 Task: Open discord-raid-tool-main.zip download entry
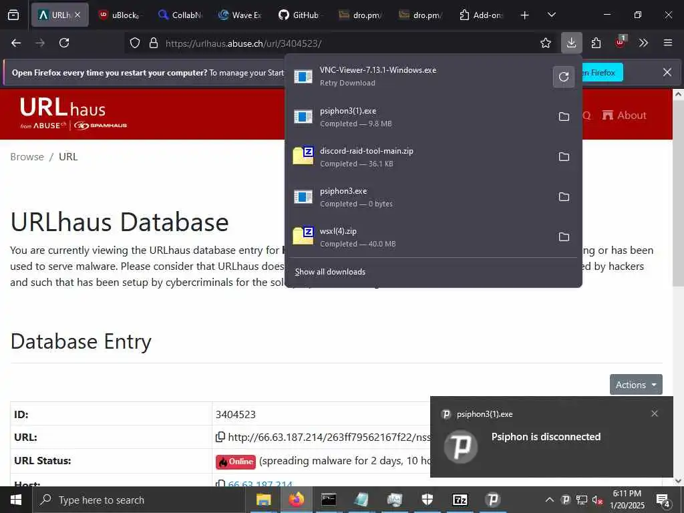click(419, 157)
